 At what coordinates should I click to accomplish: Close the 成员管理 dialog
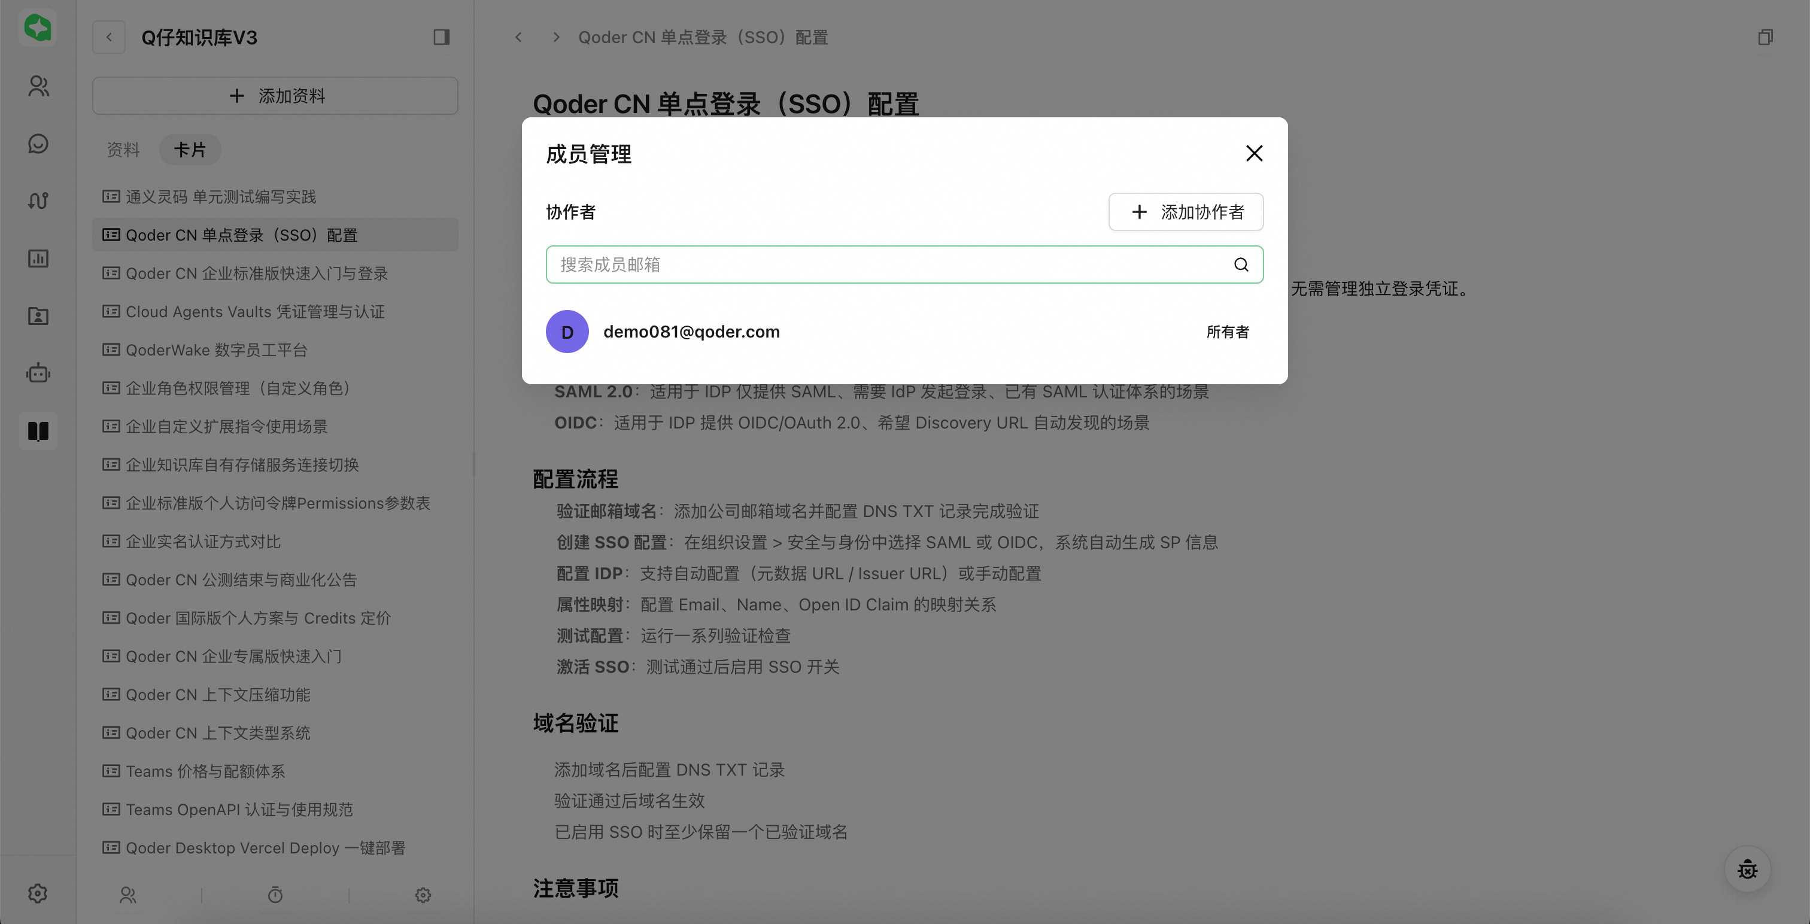[1254, 153]
